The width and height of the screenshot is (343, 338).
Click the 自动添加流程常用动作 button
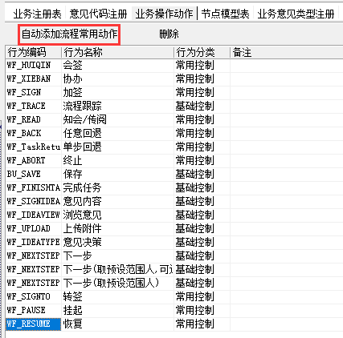(69, 34)
